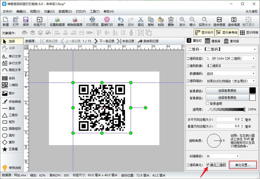Screen dimensions: 260x179
Task: Save the document with 保存 icon
Action: tap(26, 22)
